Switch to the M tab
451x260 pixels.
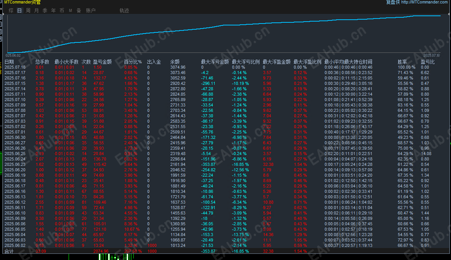[71, 10]
